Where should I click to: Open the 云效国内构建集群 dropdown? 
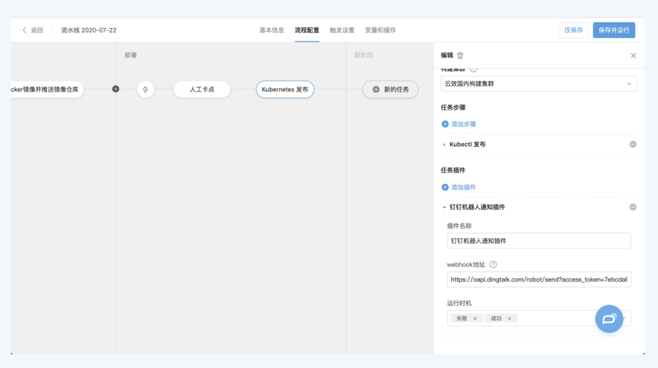[x=538, y=84]
